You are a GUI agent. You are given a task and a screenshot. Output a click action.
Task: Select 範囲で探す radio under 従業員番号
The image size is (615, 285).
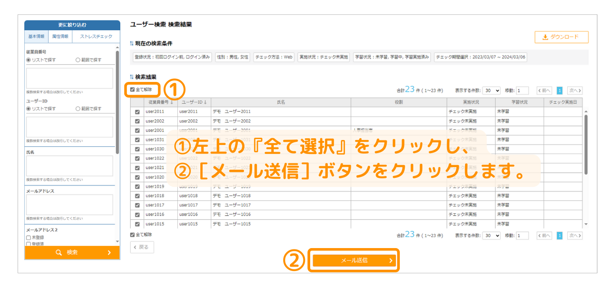[78, 60]
